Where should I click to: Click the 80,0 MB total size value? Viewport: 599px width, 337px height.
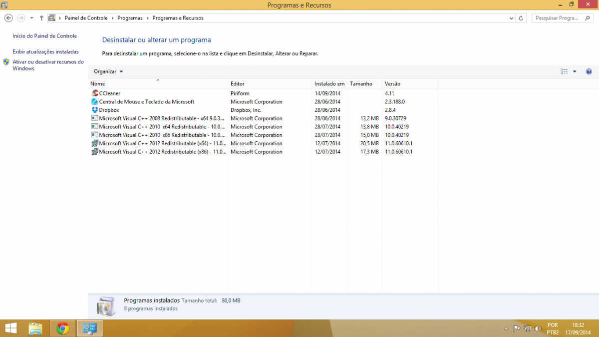231,301
